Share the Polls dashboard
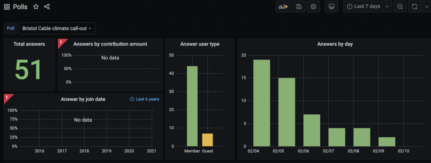431x163 pixels. (x=47, y=7)
